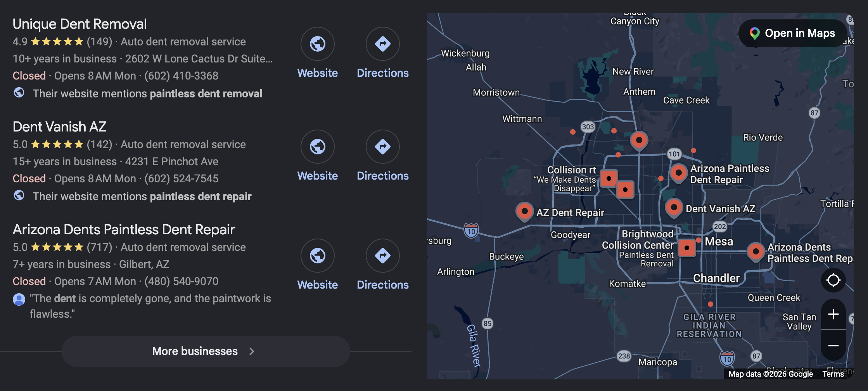Click the phone number (602) 524-7545
This screenshot has height=391, width=868.
click(x=182, y=178)
